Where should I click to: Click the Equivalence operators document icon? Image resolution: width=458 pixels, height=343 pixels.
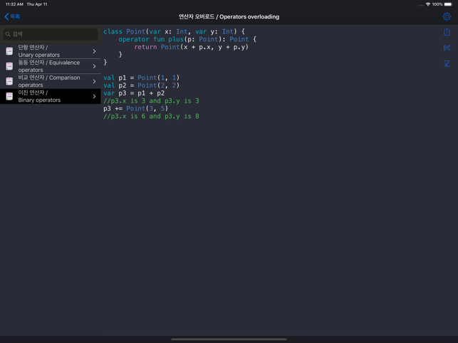9,66
